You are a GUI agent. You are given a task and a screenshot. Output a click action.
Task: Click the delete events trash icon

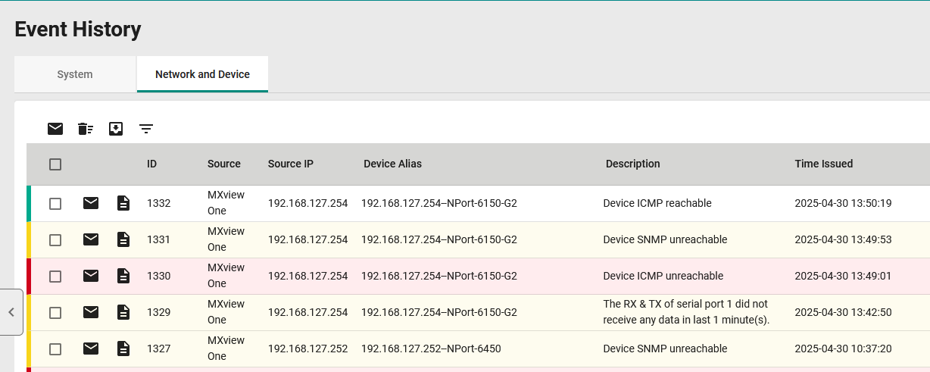pyautogui.click(x=86, y=129)
